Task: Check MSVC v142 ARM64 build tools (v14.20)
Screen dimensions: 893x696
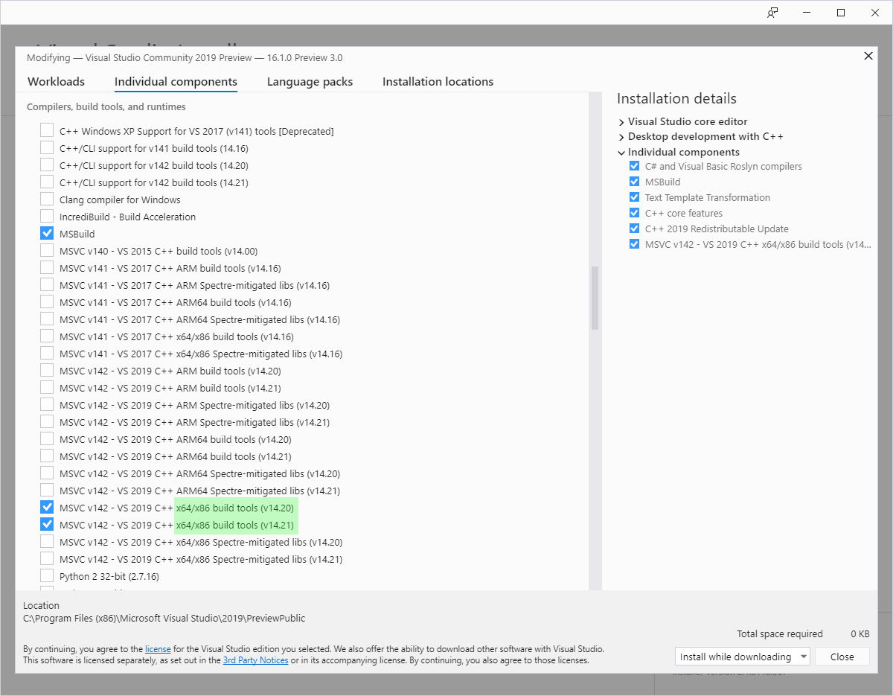Action: click(47, 439)
